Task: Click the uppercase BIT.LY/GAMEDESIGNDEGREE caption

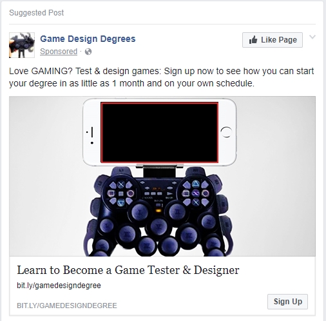Action: point(67,306)
